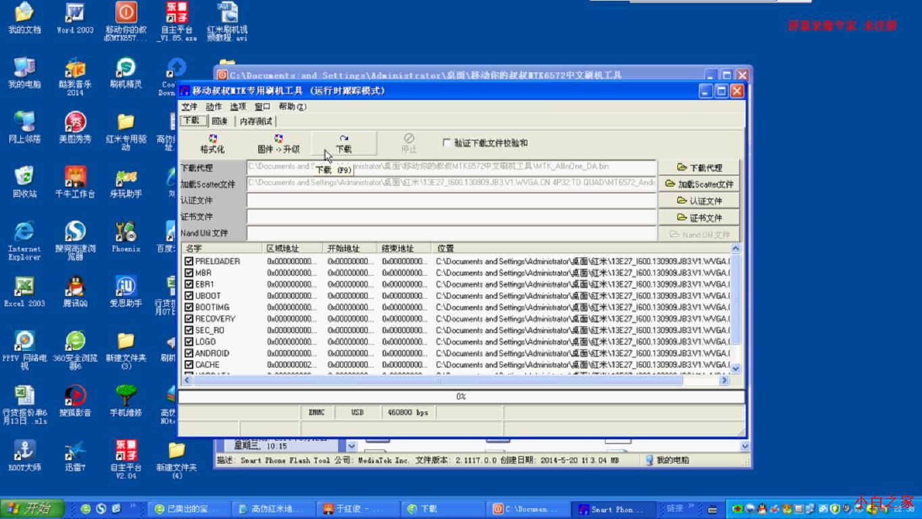Uncheck the SEC_RO partition checkbox
This screenshot has height=519, width=922.
[189, 330]
